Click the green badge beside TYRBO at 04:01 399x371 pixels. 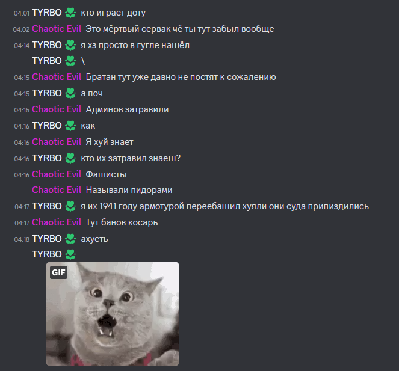pos(70,13)
